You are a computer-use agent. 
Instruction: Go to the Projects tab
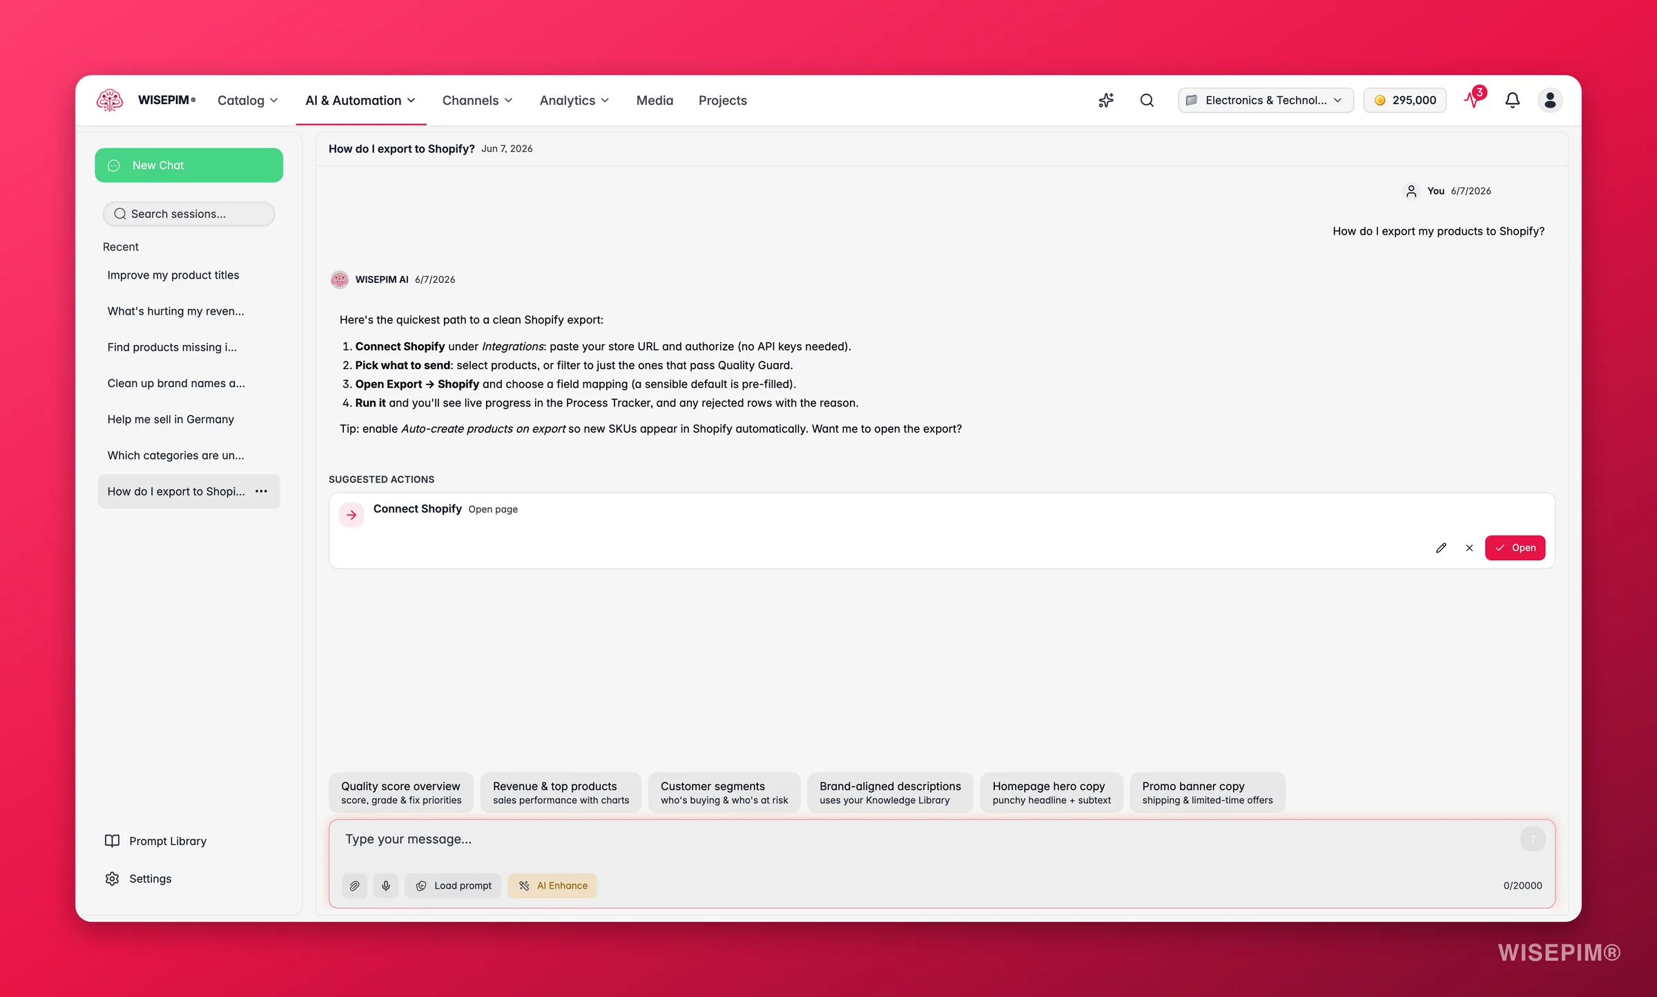(x=722, y=100)
